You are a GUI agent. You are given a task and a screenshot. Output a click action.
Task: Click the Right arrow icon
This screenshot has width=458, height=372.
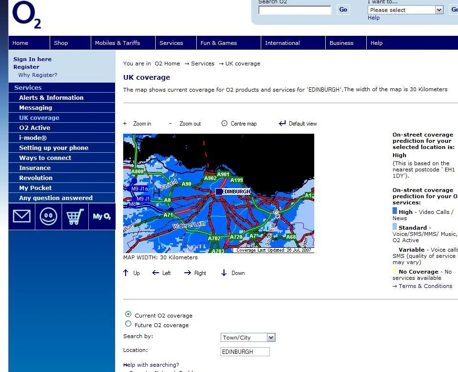[x=188, y=273]
